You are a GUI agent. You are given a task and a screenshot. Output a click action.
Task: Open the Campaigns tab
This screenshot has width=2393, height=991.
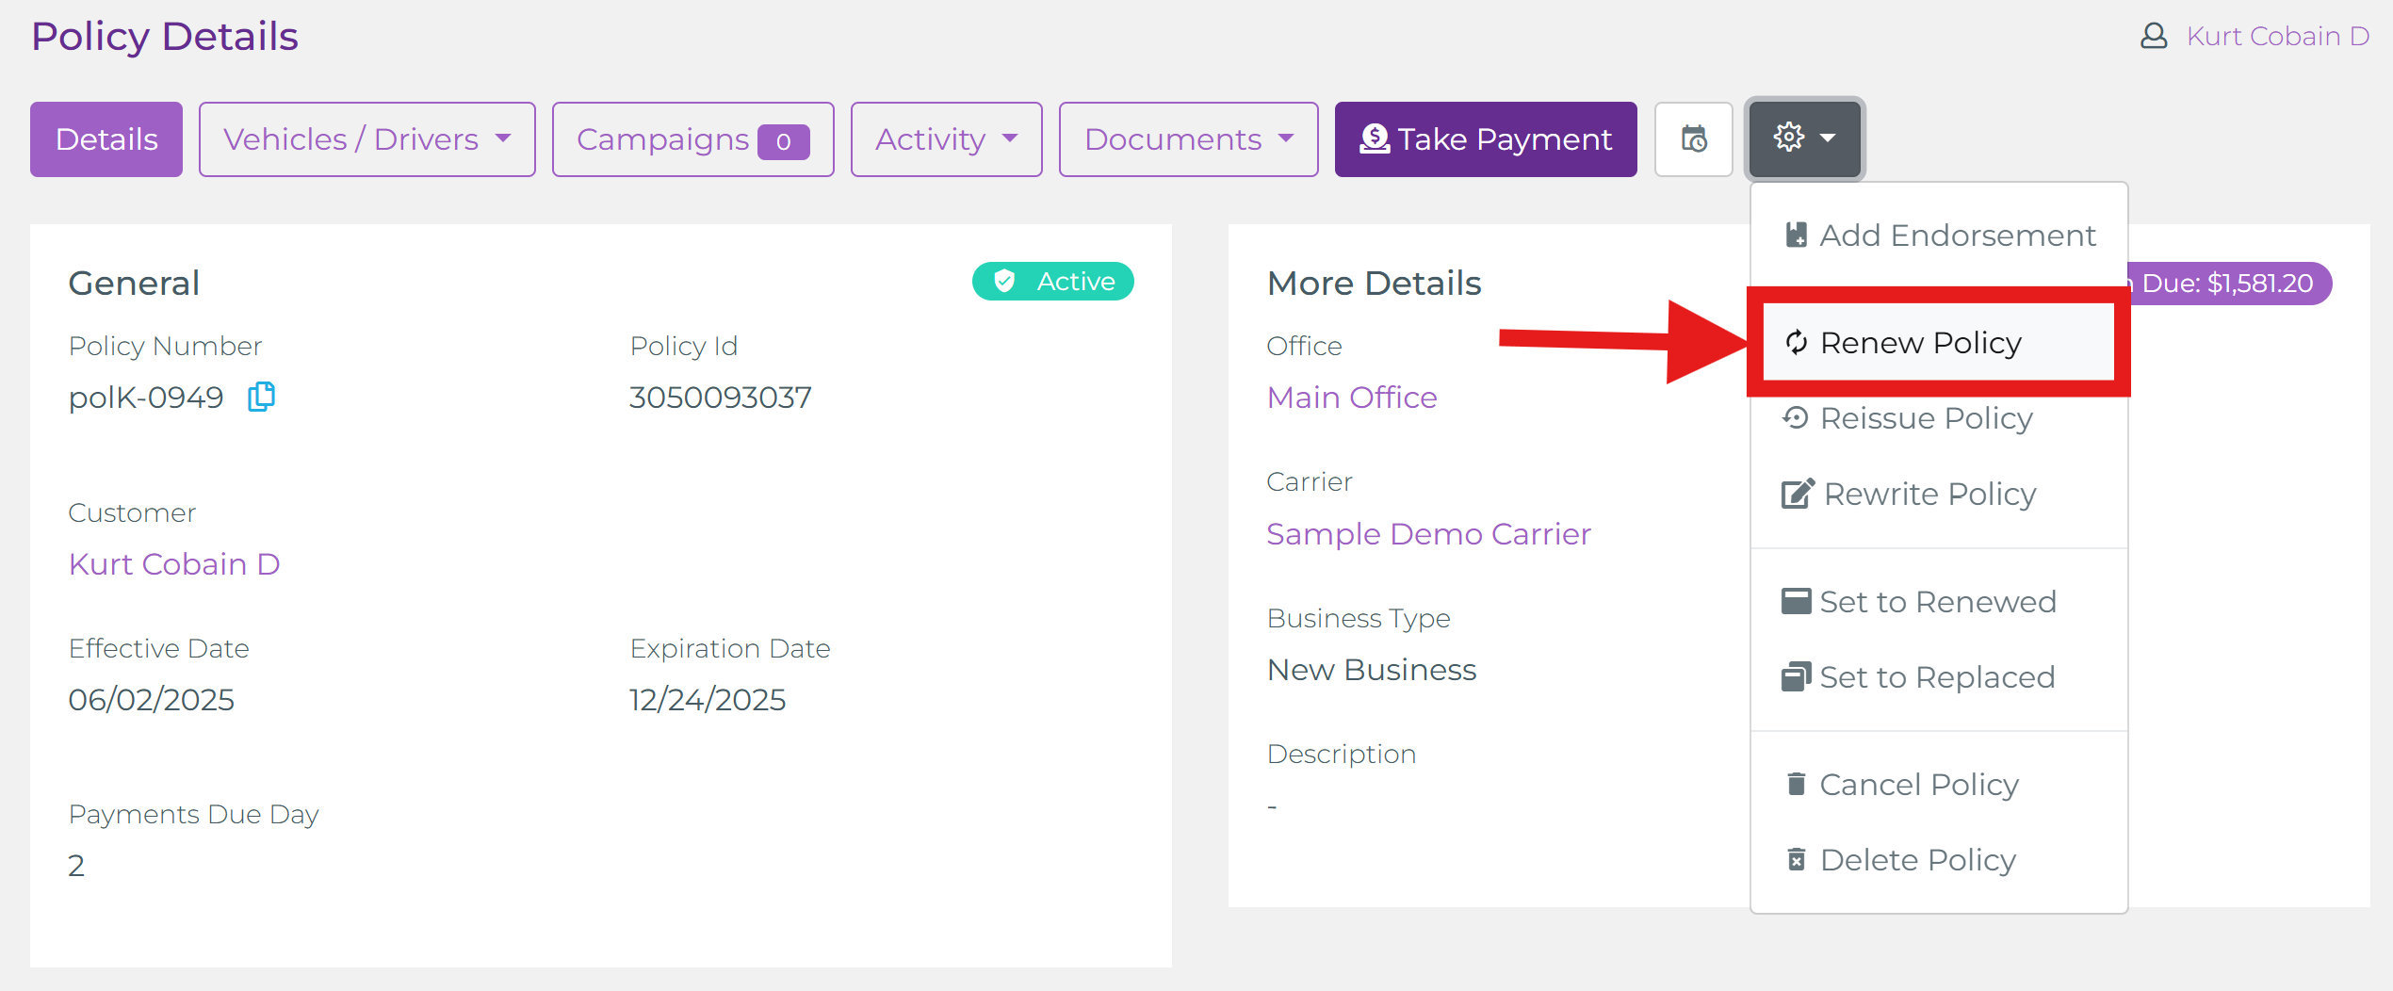click(692, 139)
